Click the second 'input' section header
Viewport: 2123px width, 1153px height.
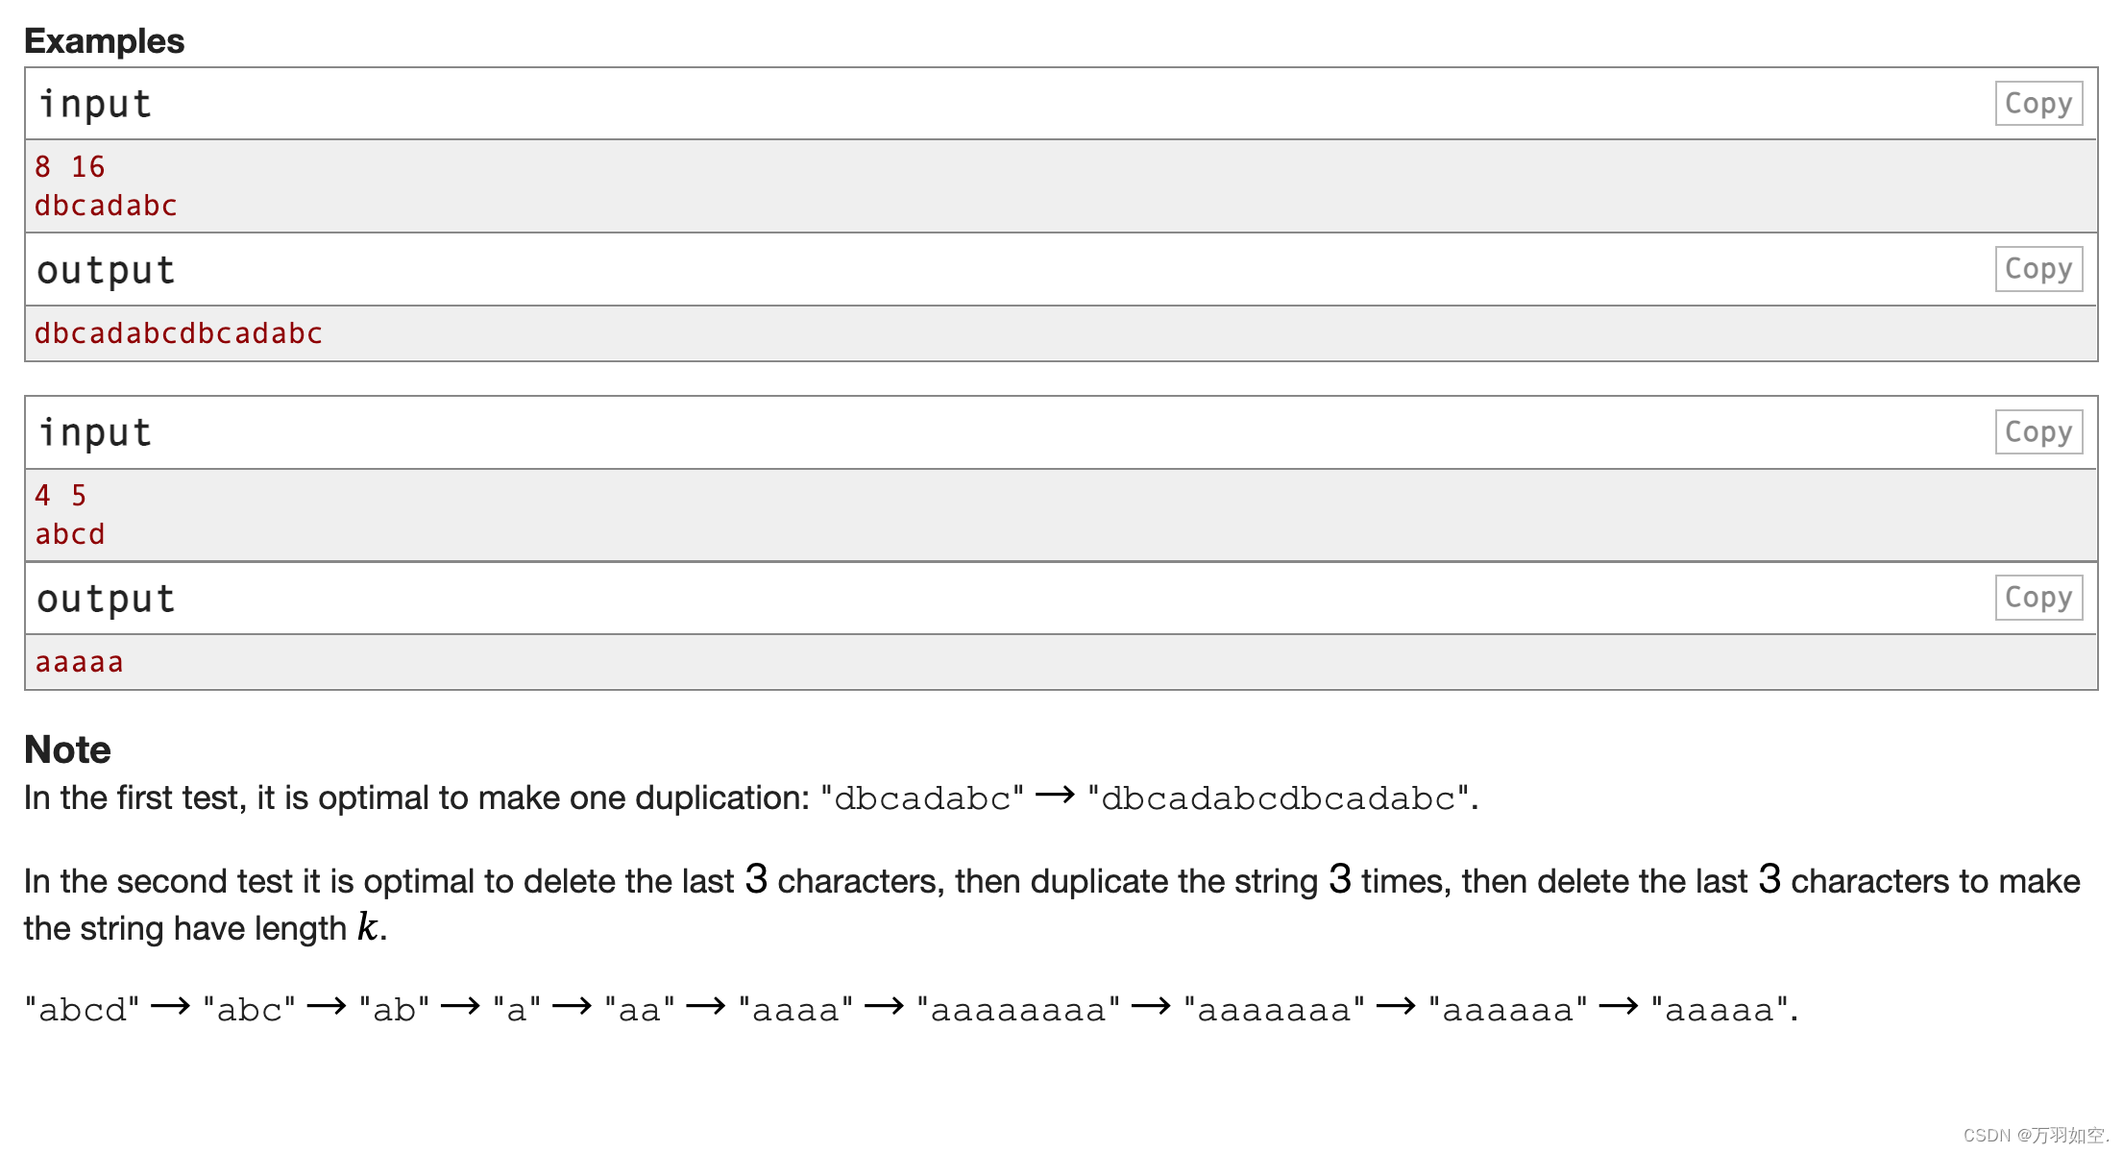95,432
